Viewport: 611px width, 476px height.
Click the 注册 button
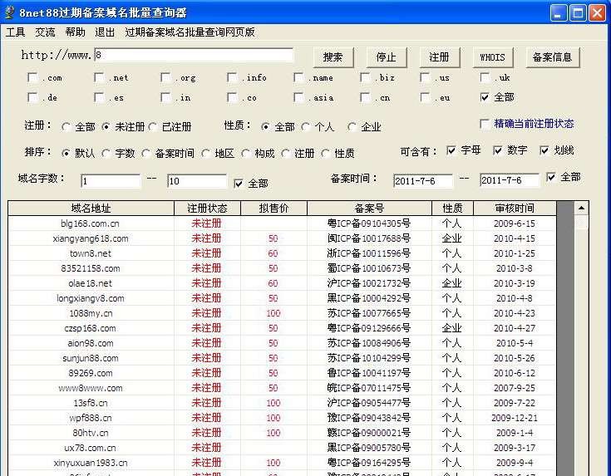[x=439, y=57]
